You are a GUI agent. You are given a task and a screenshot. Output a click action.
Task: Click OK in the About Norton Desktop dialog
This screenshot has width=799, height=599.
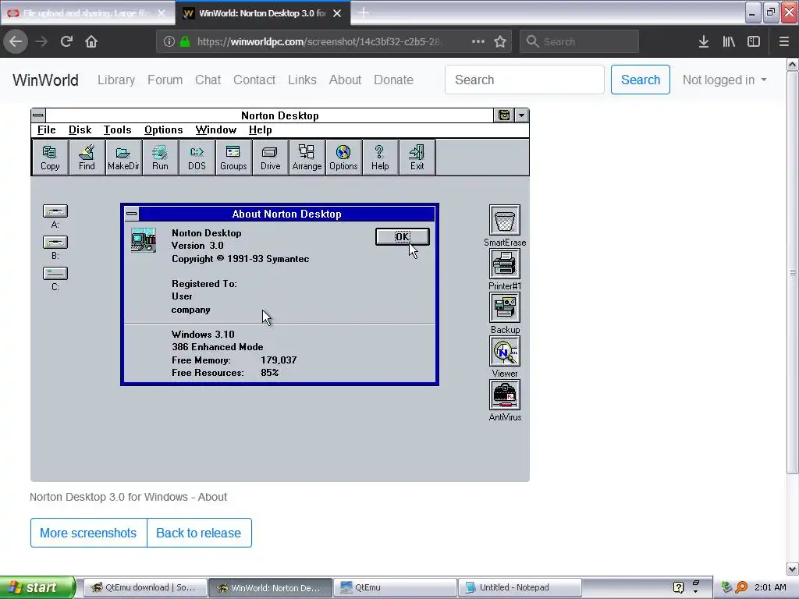click(403, 236)
